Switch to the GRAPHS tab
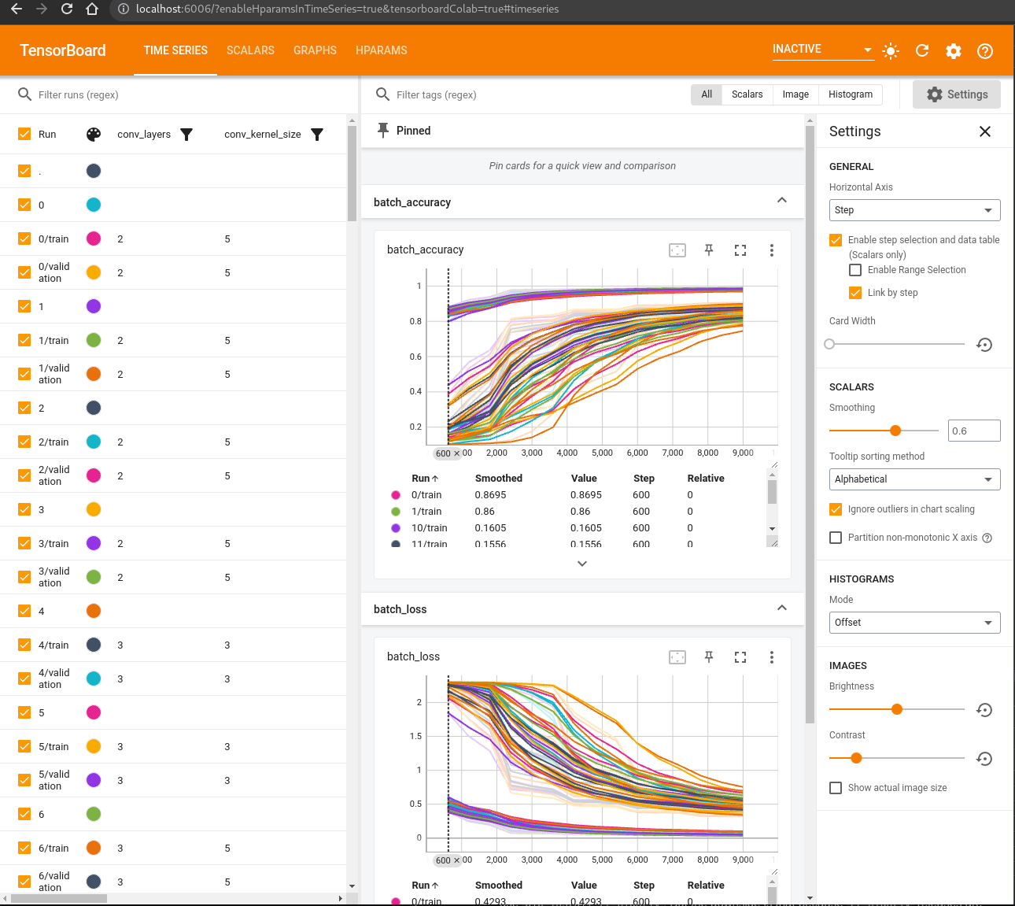 (315, 50)
